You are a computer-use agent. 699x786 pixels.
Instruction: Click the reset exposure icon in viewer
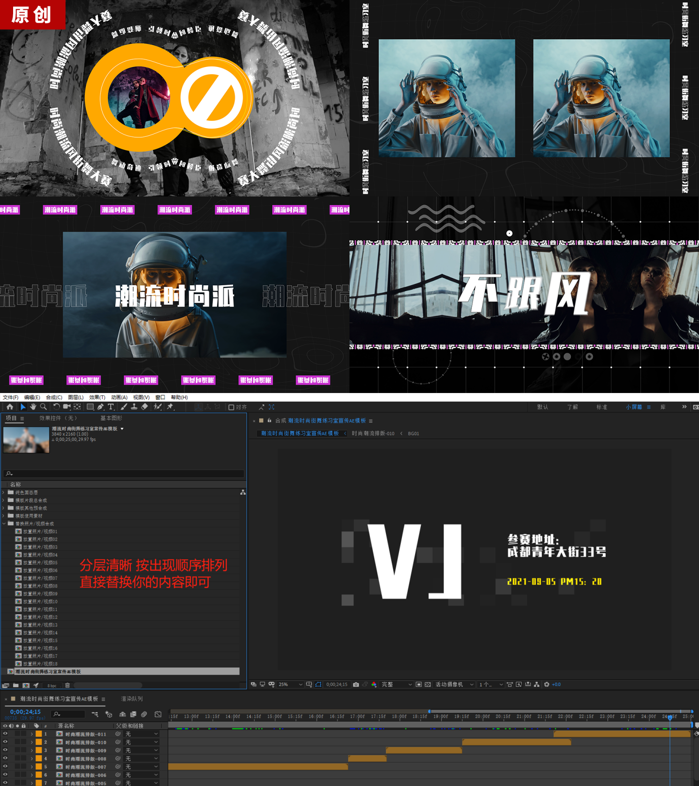tap(547, 685)
